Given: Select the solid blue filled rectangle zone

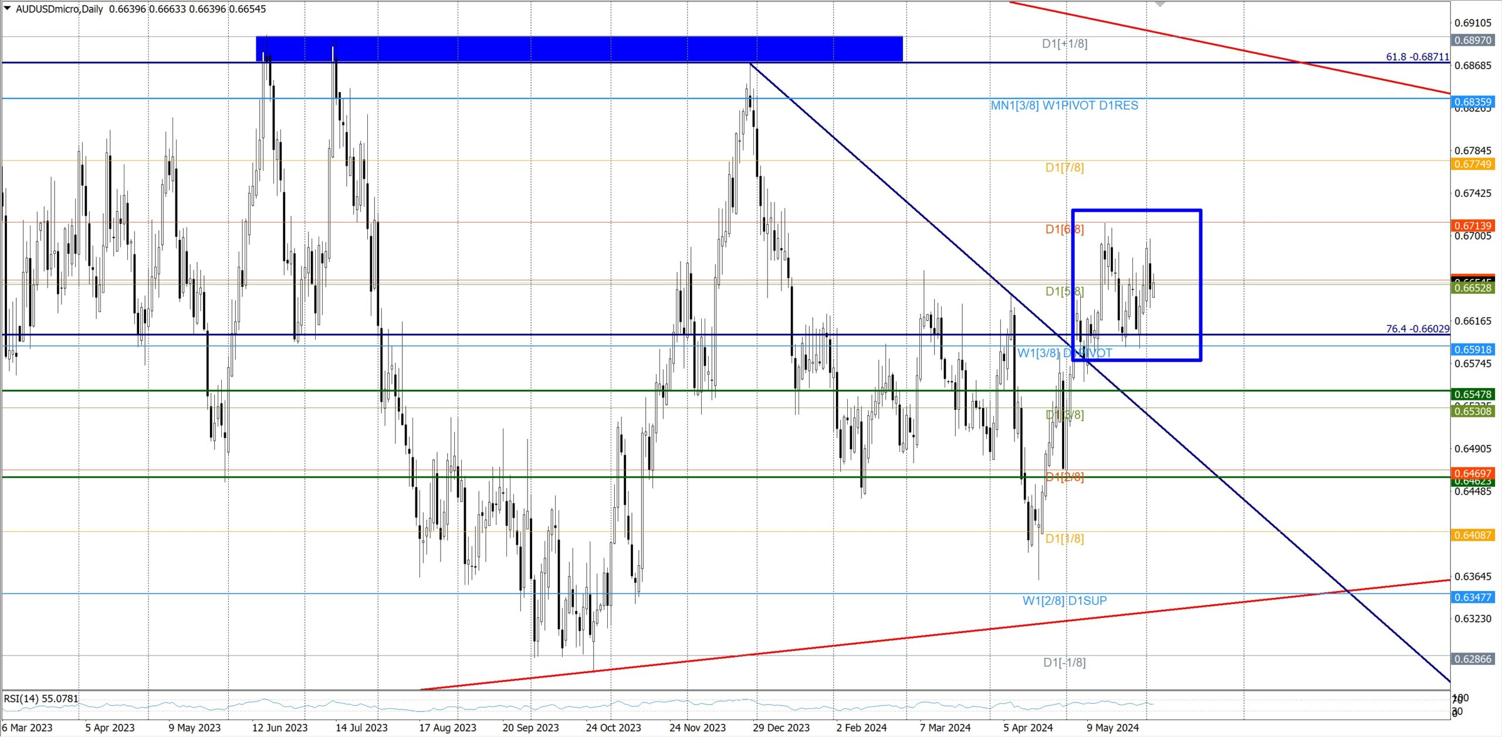Looking at the screenshot, I should pyautogui.click(x=579, y=49).
